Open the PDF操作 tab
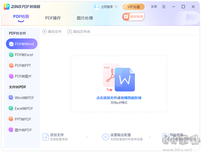201x152 pixels. pyautogui.click(x=53, y=18)
